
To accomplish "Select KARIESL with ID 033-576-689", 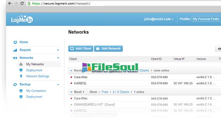I will 80,83.
